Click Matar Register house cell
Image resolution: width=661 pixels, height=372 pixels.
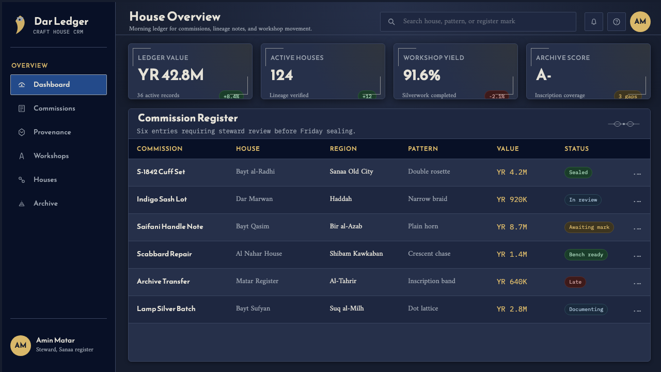pos(257,281)
